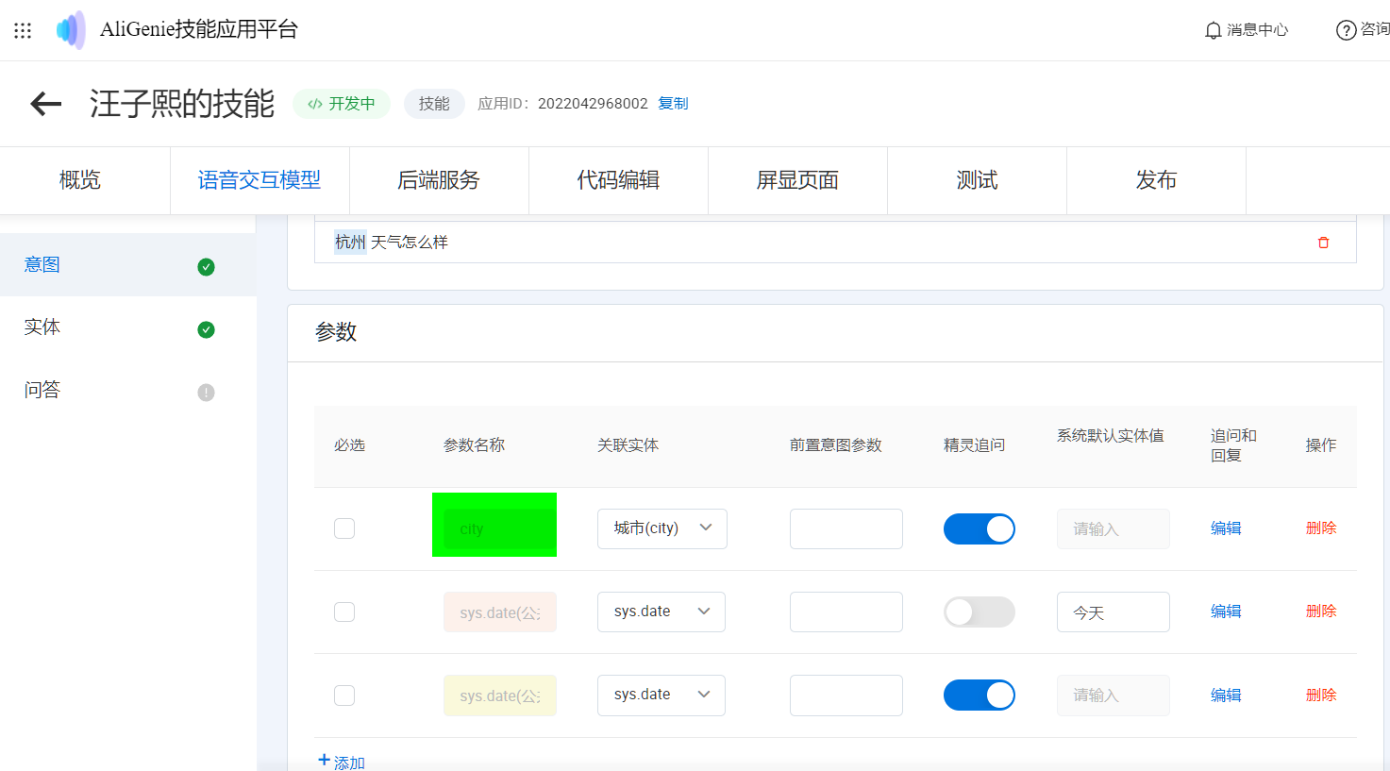1390x771 pixels.
Task: Focus 前置意图参数 field in city row
Action: pos(846,528)
